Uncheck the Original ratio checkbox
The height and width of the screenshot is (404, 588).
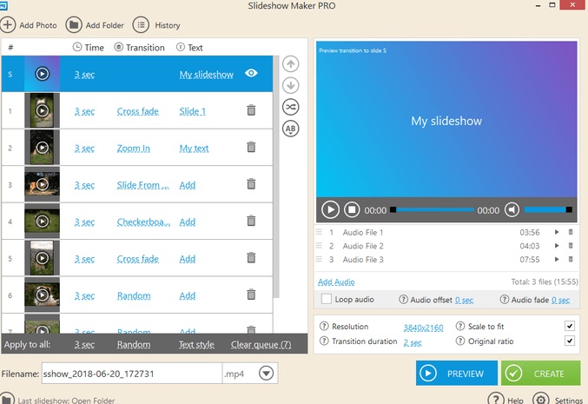coord(570,341)
